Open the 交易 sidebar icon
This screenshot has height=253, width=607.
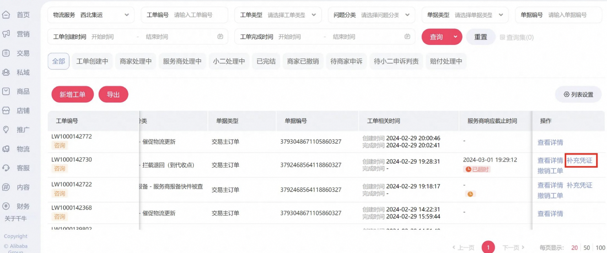(6, 53)
